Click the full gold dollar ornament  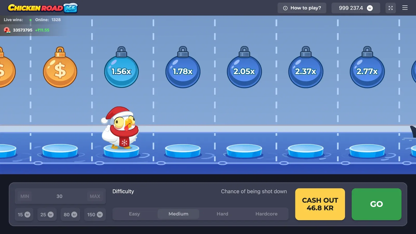tap(60, 67)
